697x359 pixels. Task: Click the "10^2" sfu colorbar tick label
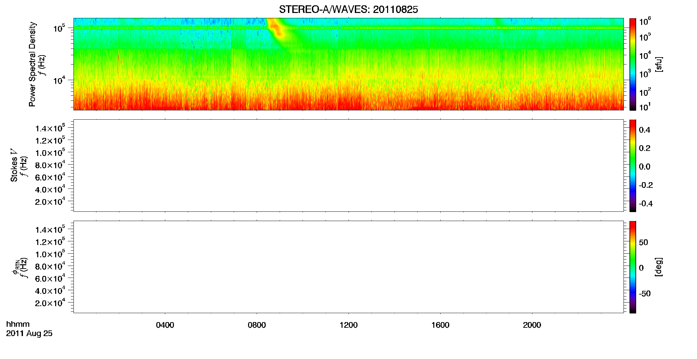click(645, 92)
